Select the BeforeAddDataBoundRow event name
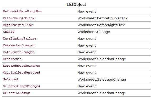 click(x=23, y=11)
